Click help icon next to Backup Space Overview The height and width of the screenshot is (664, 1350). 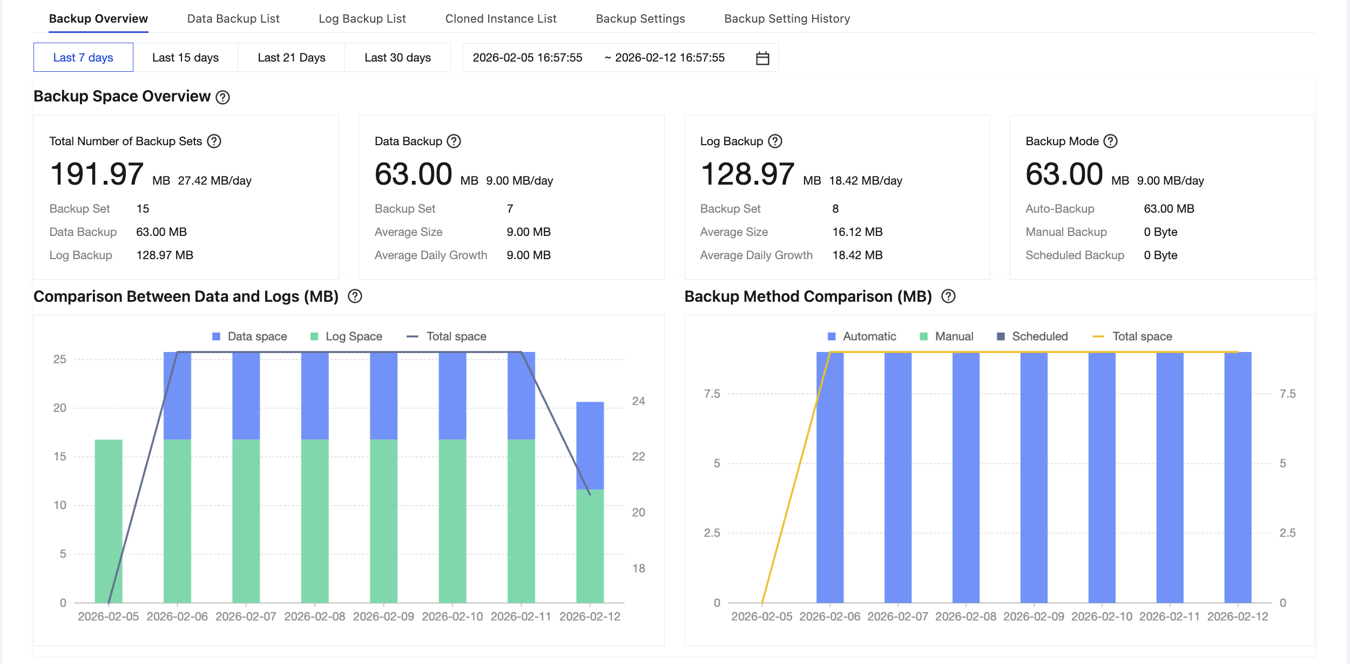[x=222, y=97]
